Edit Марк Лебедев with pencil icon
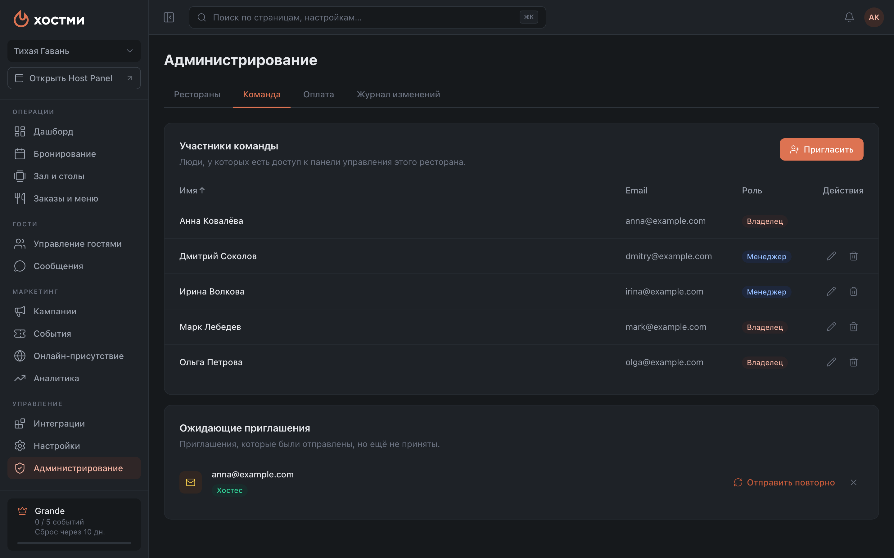Image resolution: width=894 pixels, height=558 pixels. point(831,327)
